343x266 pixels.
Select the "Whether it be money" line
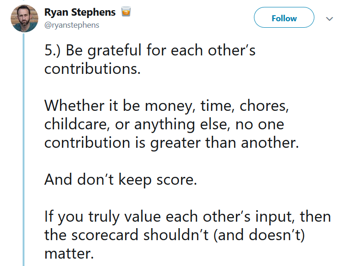click(x=167, y=106)
